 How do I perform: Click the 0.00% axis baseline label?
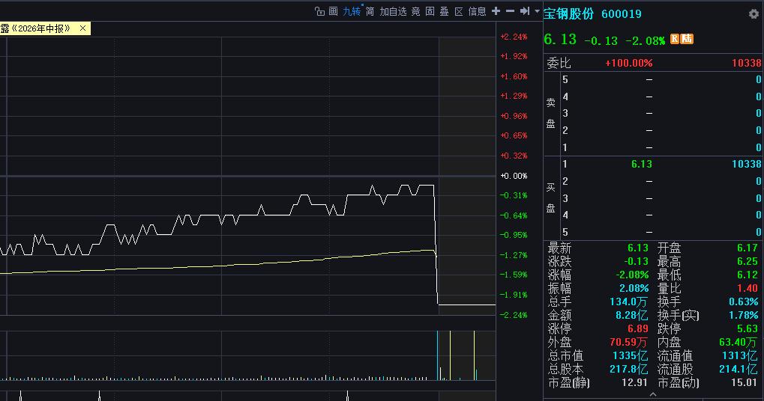[x=514, y=176]
